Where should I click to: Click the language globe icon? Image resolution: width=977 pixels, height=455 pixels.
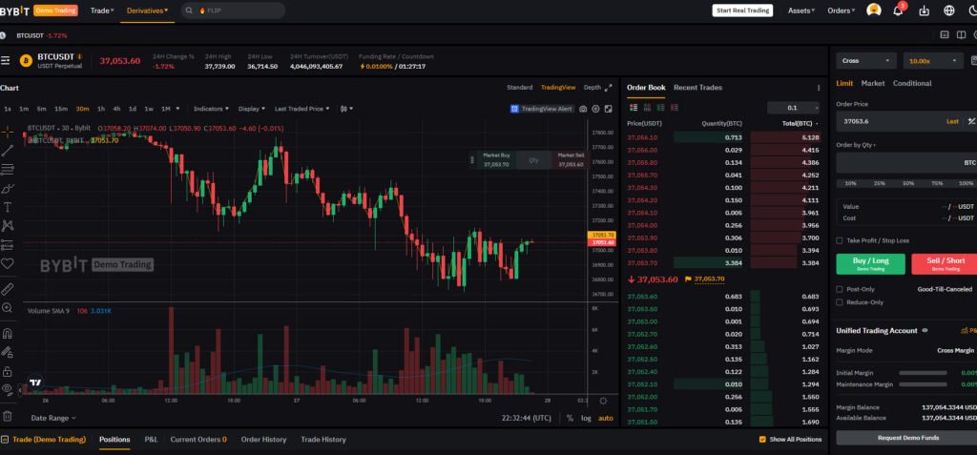click(949, 10)
